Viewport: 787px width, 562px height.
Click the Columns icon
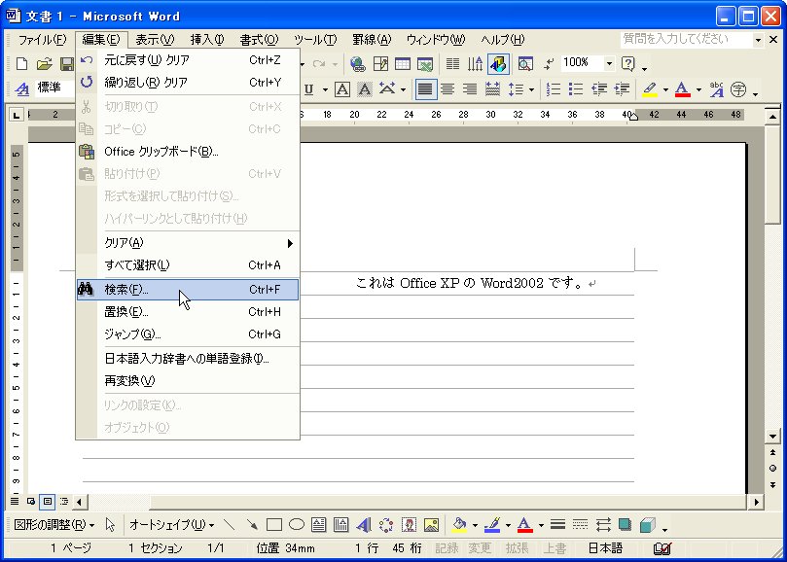[452, 64]
